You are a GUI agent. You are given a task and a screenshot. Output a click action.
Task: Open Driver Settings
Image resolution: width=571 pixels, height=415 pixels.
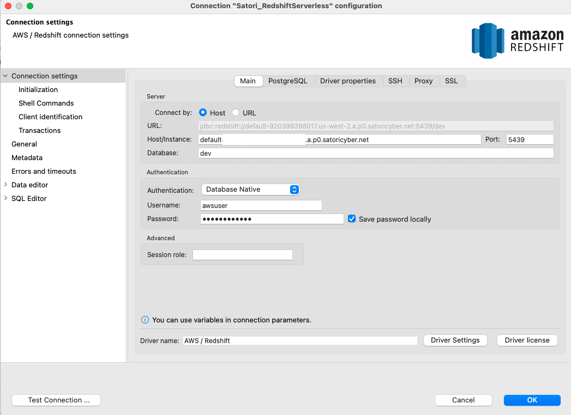coord(455,340)
